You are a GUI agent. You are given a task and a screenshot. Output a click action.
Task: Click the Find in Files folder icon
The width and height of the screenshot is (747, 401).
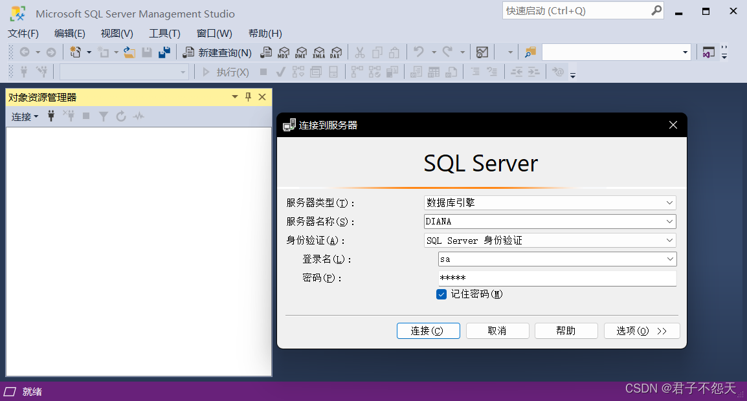point(530,52)
